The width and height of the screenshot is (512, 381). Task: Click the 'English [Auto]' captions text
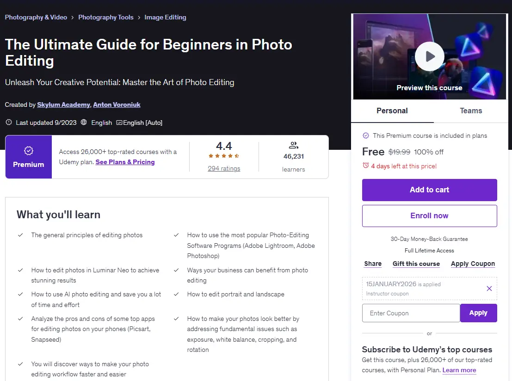pos(143,123)
